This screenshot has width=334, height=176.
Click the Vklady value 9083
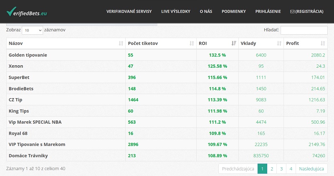tap(261, 100)
